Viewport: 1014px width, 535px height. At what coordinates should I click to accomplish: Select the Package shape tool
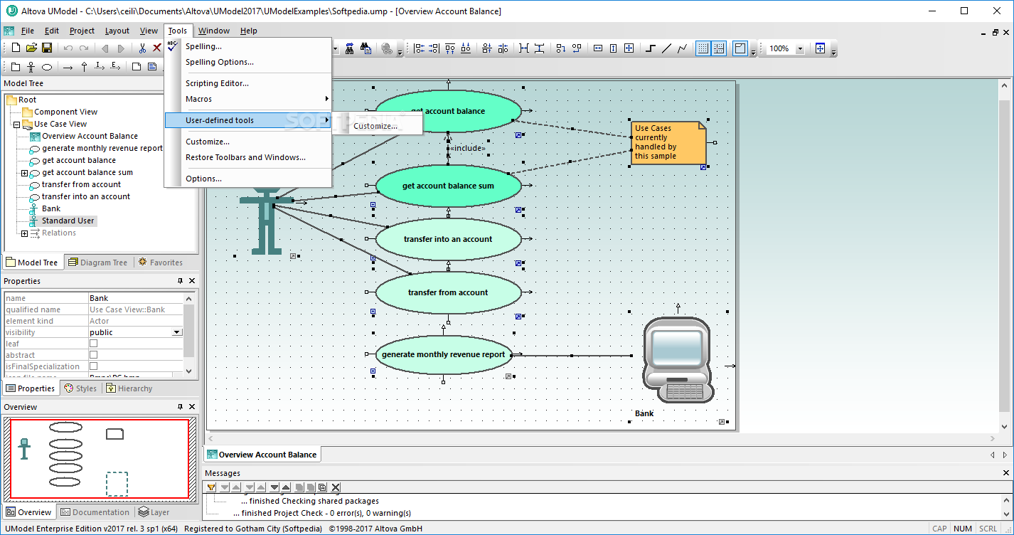coord(16,67)
